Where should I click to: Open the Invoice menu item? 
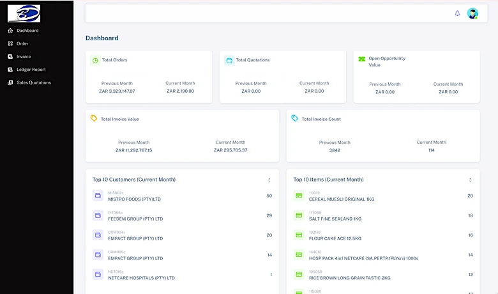tap(24, 57)
